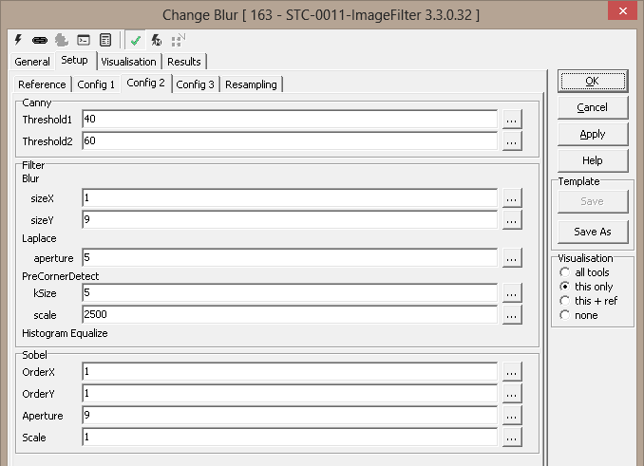Click the chain link toolbar icon
This screenshot has height=466, width=644.
pyautogui.click(x=39, y=40)
